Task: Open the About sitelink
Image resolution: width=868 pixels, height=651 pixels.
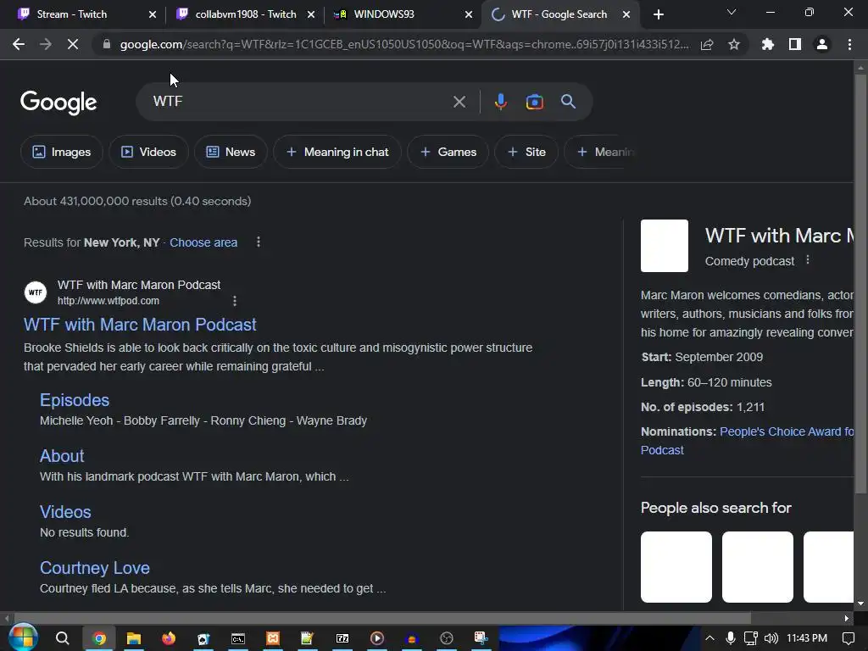Action: (61, 456)
